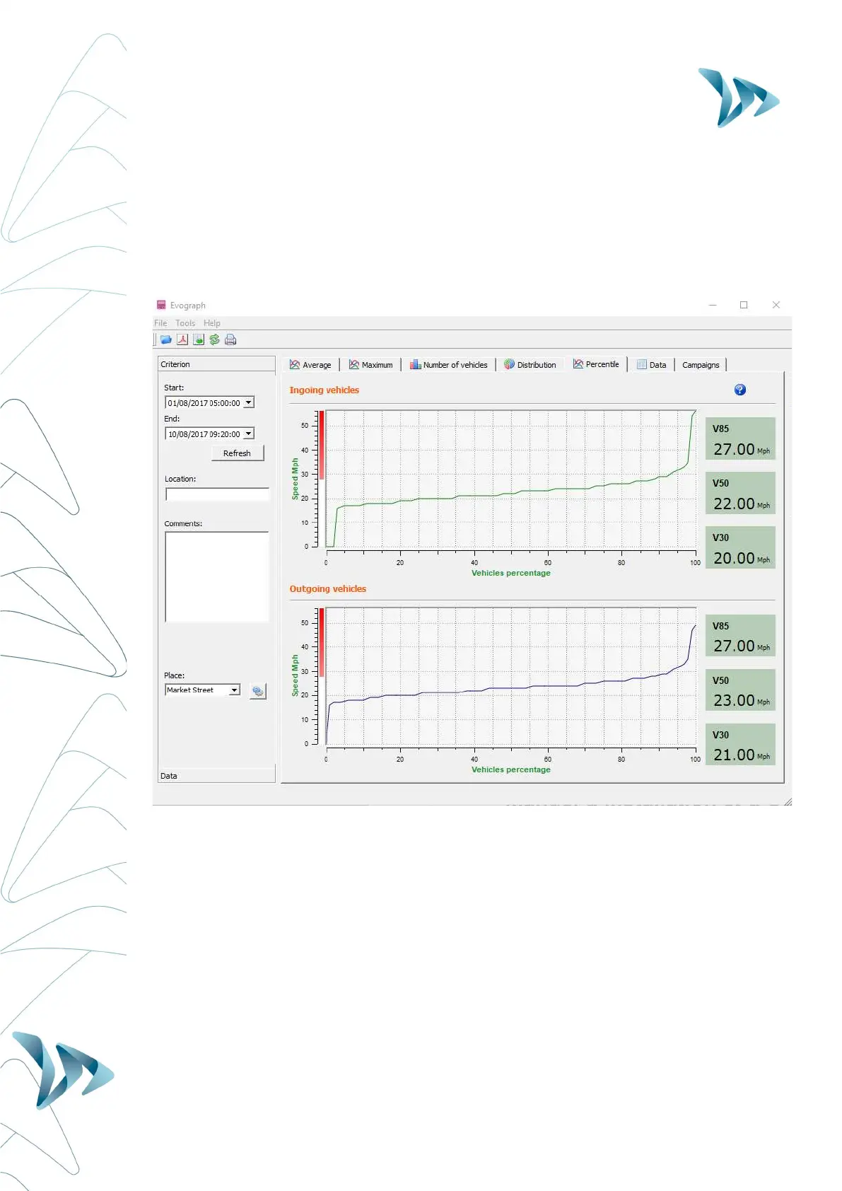Open the Help menu

coord(212,323)
